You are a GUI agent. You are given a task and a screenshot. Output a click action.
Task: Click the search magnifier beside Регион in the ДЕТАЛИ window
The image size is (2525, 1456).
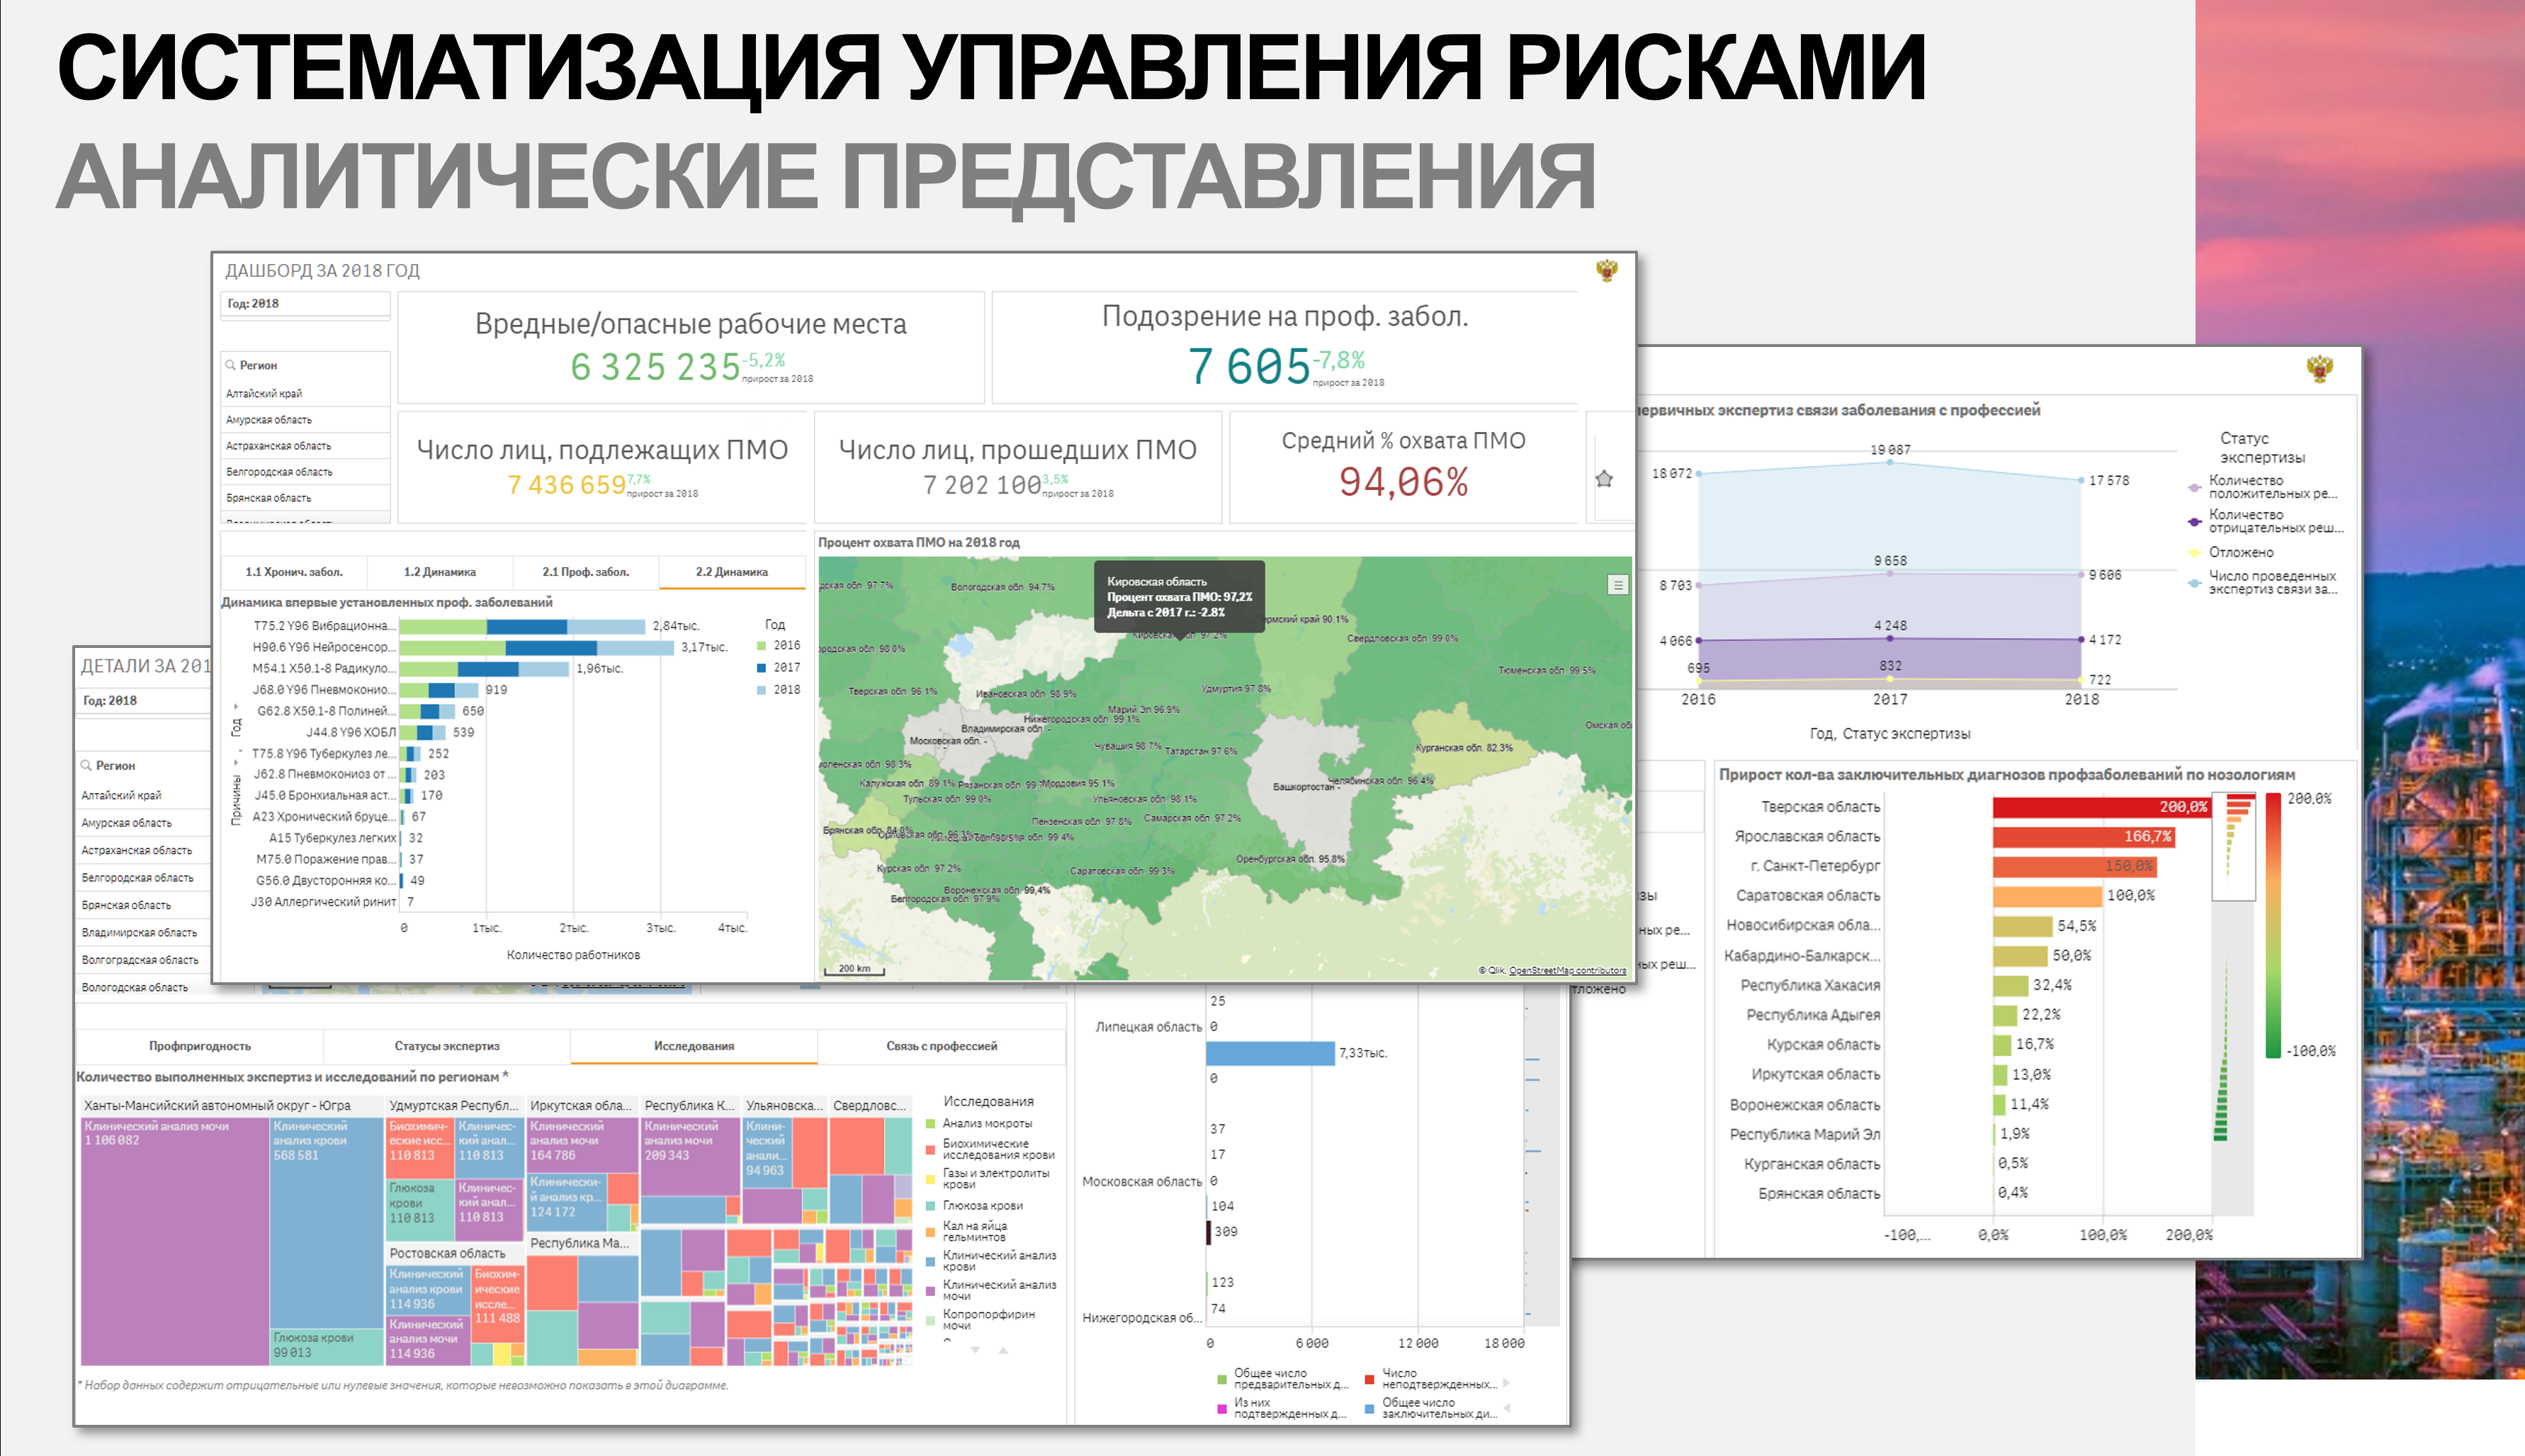pos(86,765)
